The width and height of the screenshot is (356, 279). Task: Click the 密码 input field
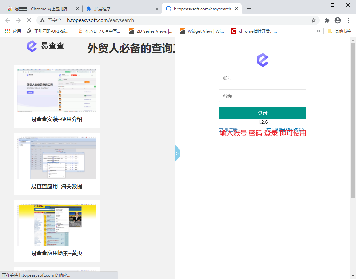(x=263, y=96)
